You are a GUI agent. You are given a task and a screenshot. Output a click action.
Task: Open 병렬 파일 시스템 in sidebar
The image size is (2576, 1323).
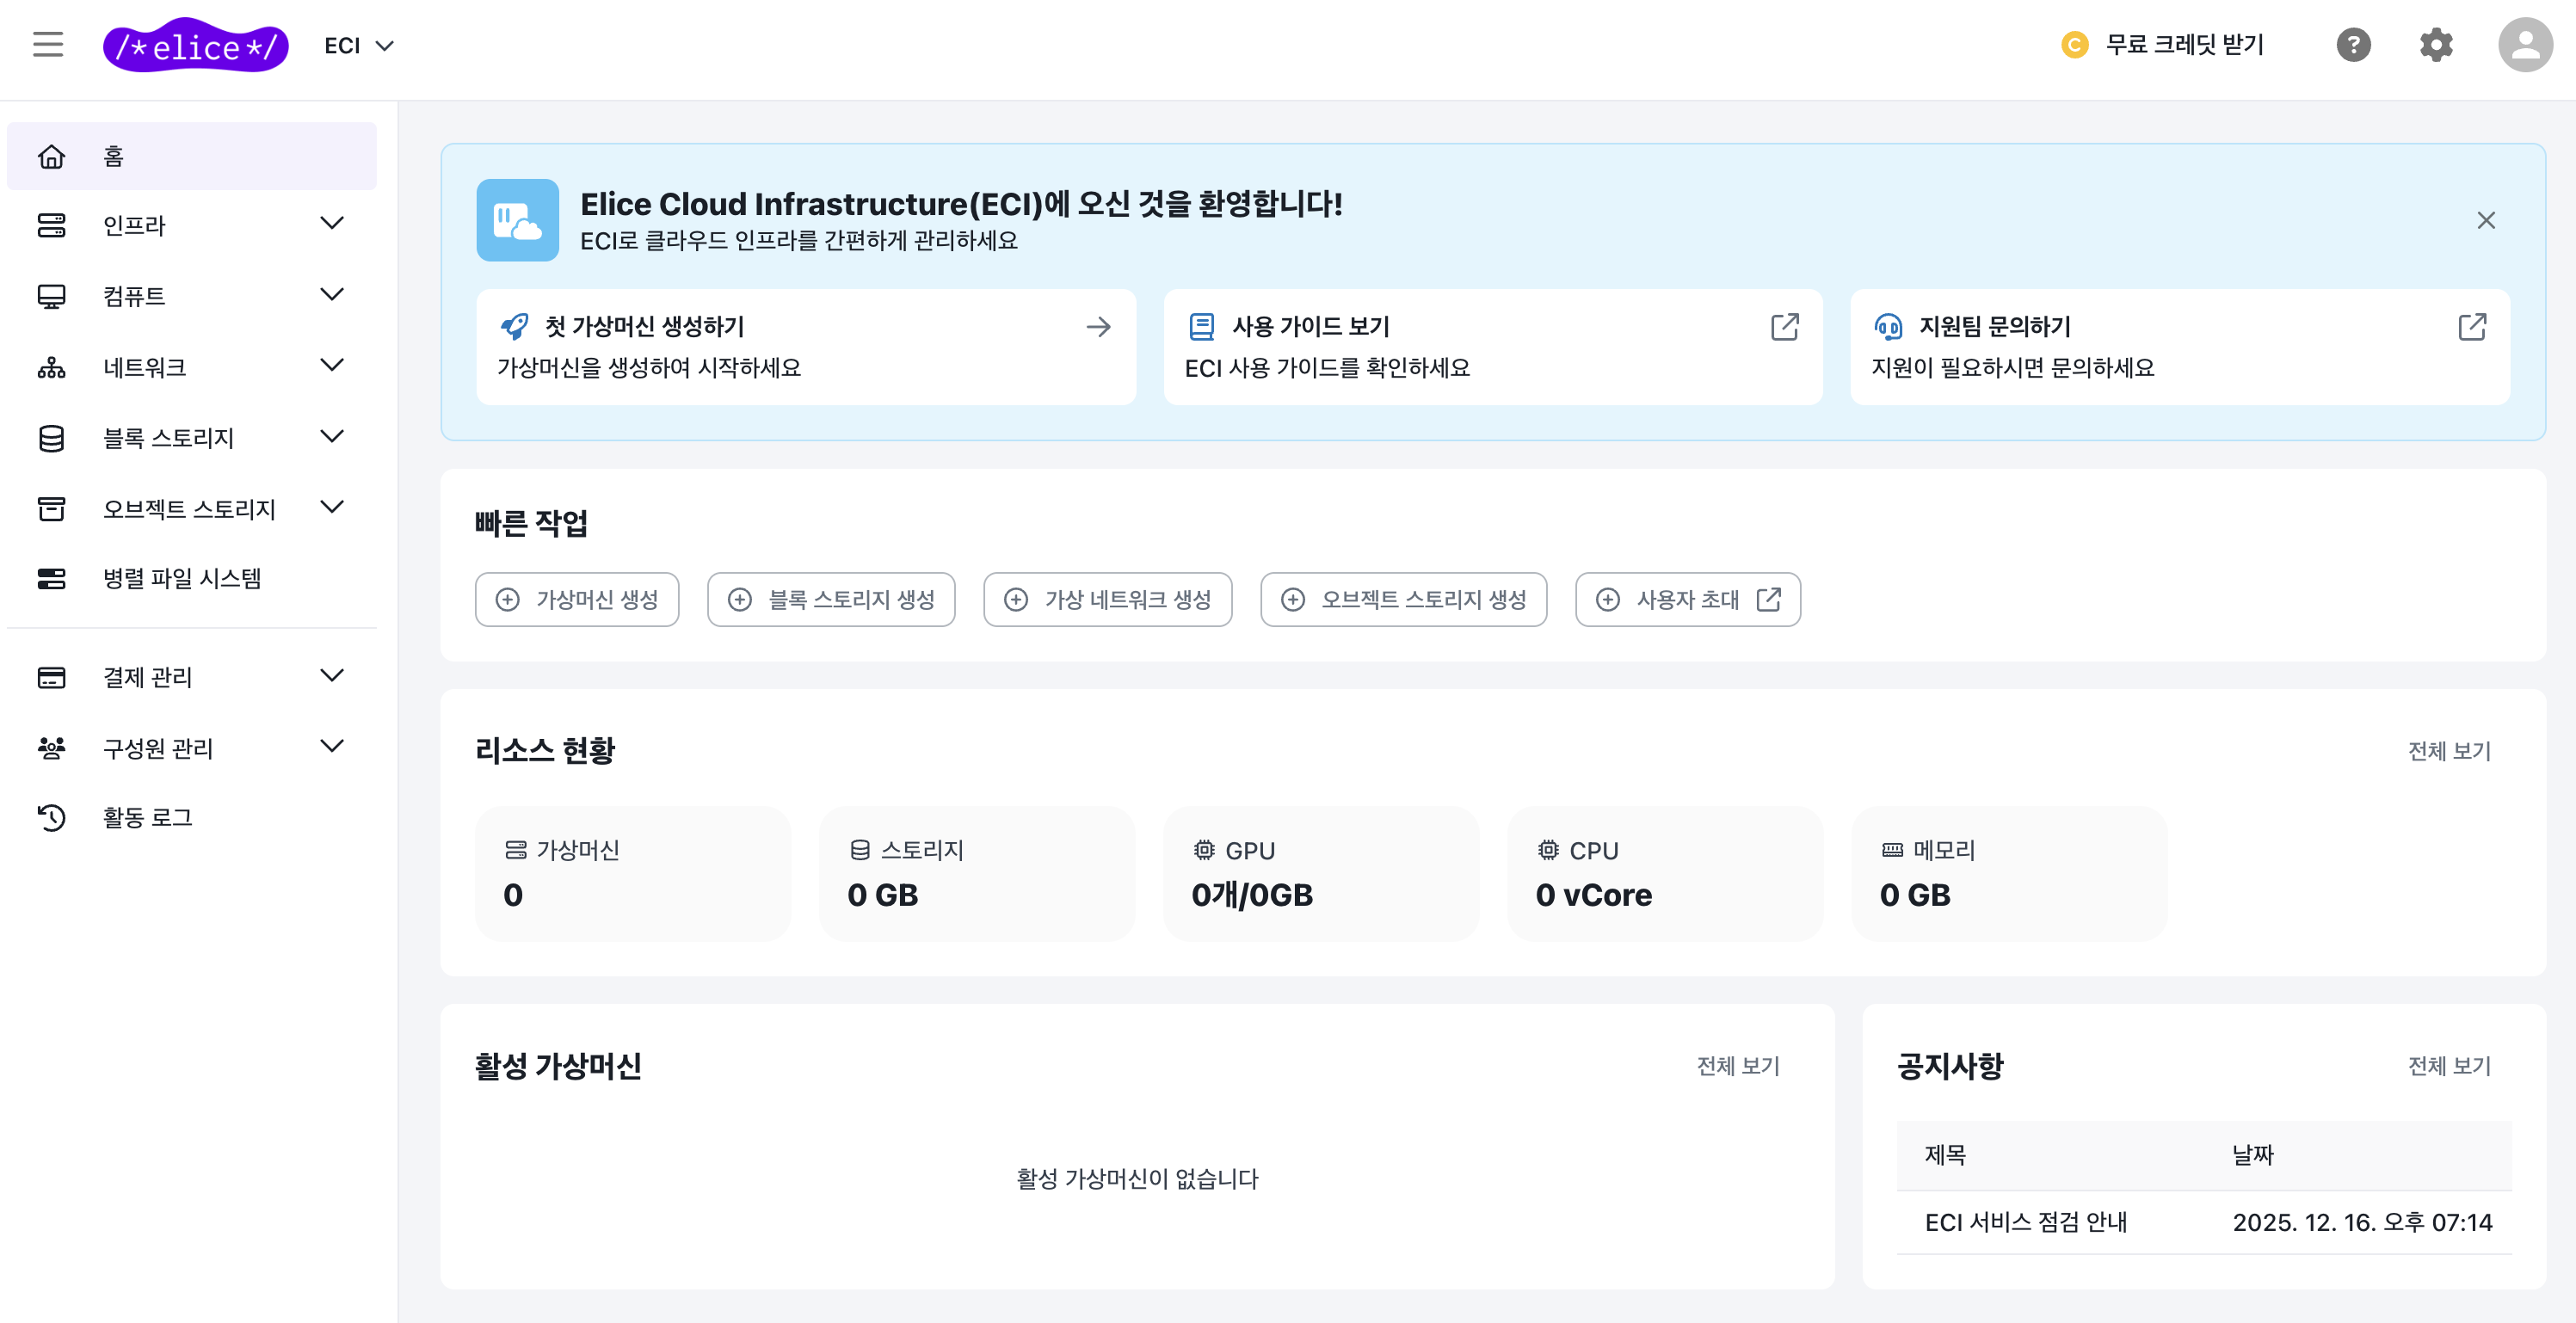[182, 578]
